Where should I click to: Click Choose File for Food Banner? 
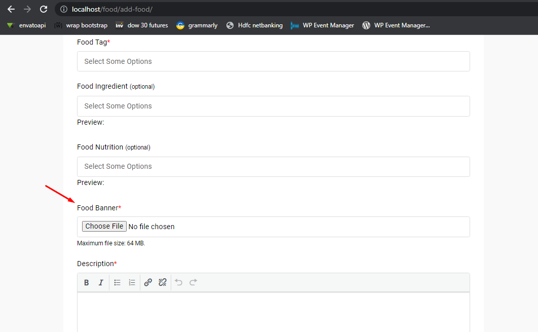[104, 226]
